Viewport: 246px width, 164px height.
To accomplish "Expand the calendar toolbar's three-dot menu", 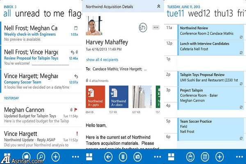I will 237,157.
